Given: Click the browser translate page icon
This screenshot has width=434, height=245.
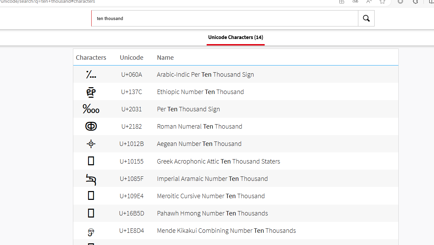Looking at the screenshot, I should pyautogui.click(x=355, y=2).
